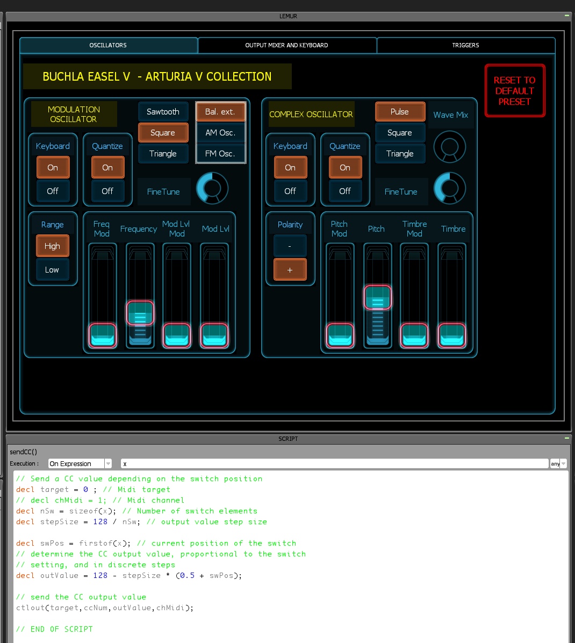Click RESET TO DEFAULT PRESET button

(x=515, y=91)
